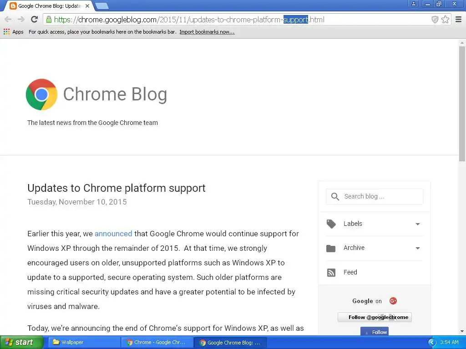Click the shield icon in address bar

coord(435,20)
